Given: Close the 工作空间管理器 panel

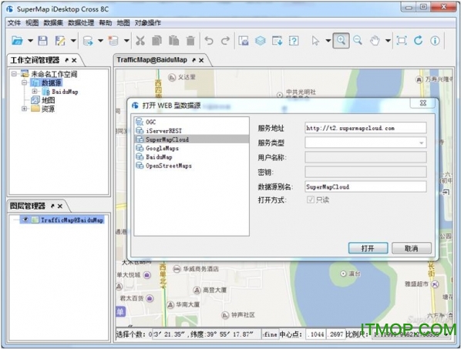Looking at the screenshot, I should (74, 60).
